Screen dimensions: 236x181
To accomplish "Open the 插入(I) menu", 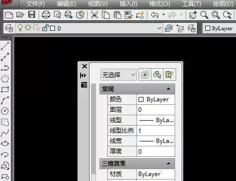I will point(128,4).
